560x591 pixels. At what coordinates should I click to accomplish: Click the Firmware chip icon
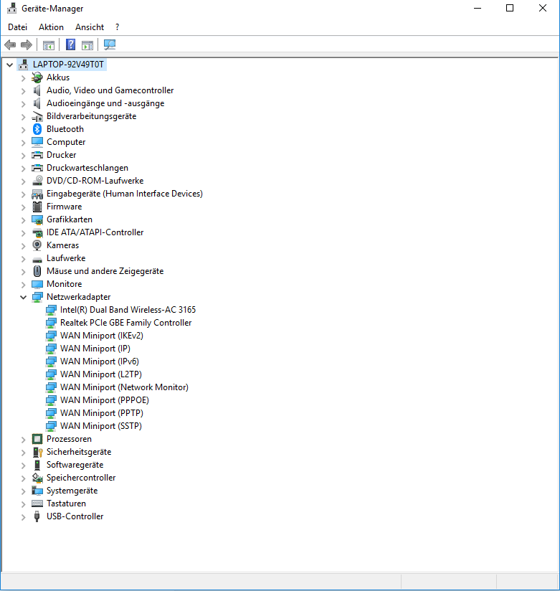pos(37,207)
